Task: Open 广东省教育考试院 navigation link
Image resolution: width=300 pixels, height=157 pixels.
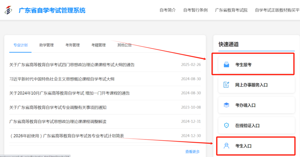Action: pos(231,10)
